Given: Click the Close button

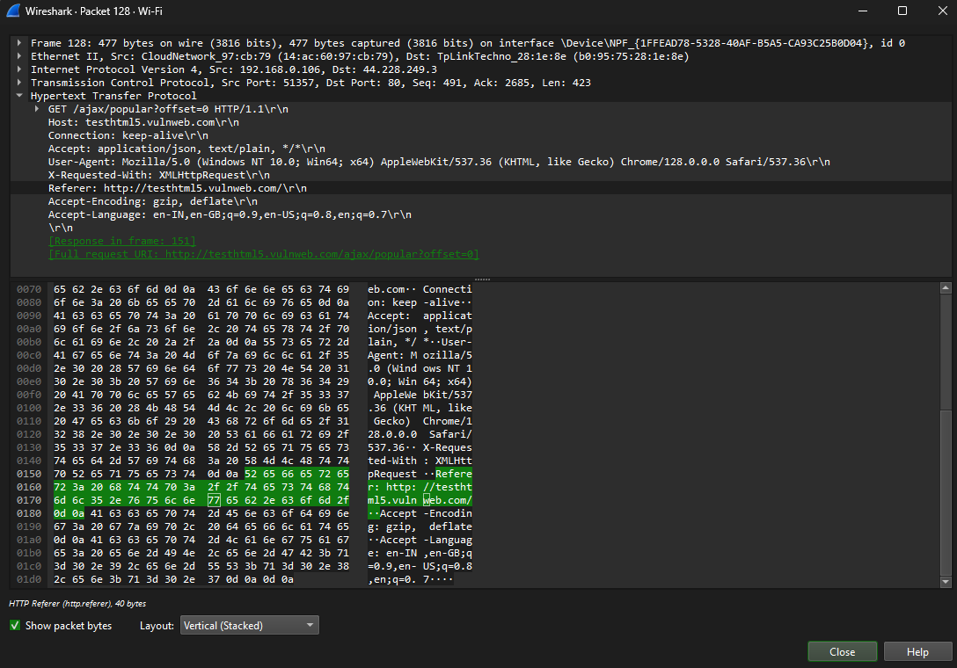Looking at the screenshot, I should [843, 651].
